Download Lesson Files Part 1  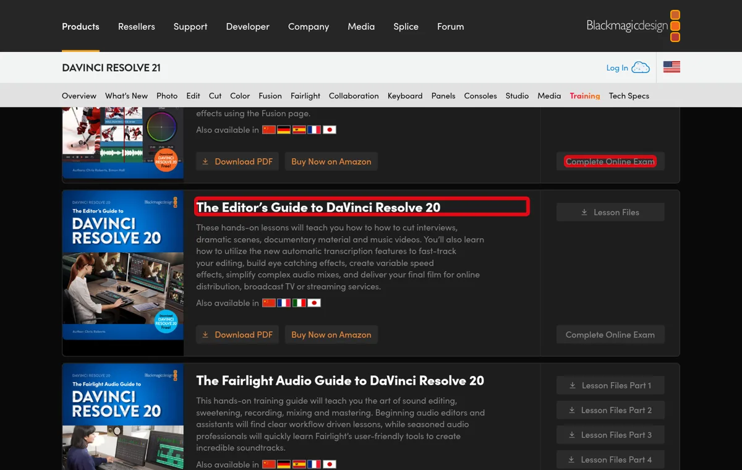610,385
